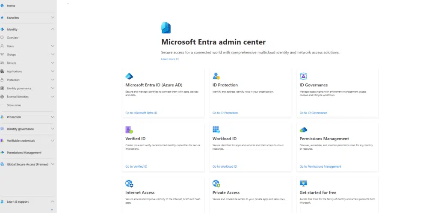The image size is (438, 213).
Task: Click the Verifiable credentials sidebar icon
Action: tap(2, 141)
